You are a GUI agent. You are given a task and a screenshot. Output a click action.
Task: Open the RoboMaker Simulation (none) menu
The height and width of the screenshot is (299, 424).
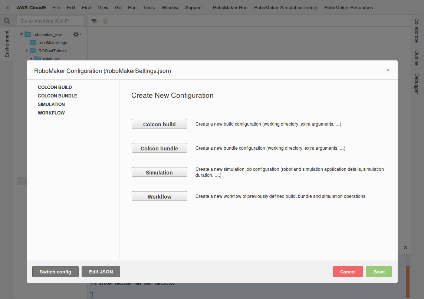point(286,7)
